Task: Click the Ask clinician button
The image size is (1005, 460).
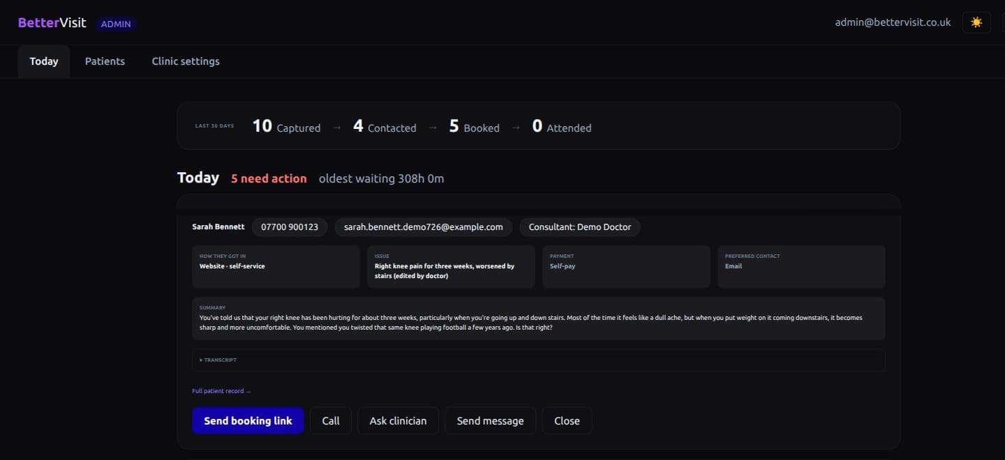Action: [x=398, y=421]
